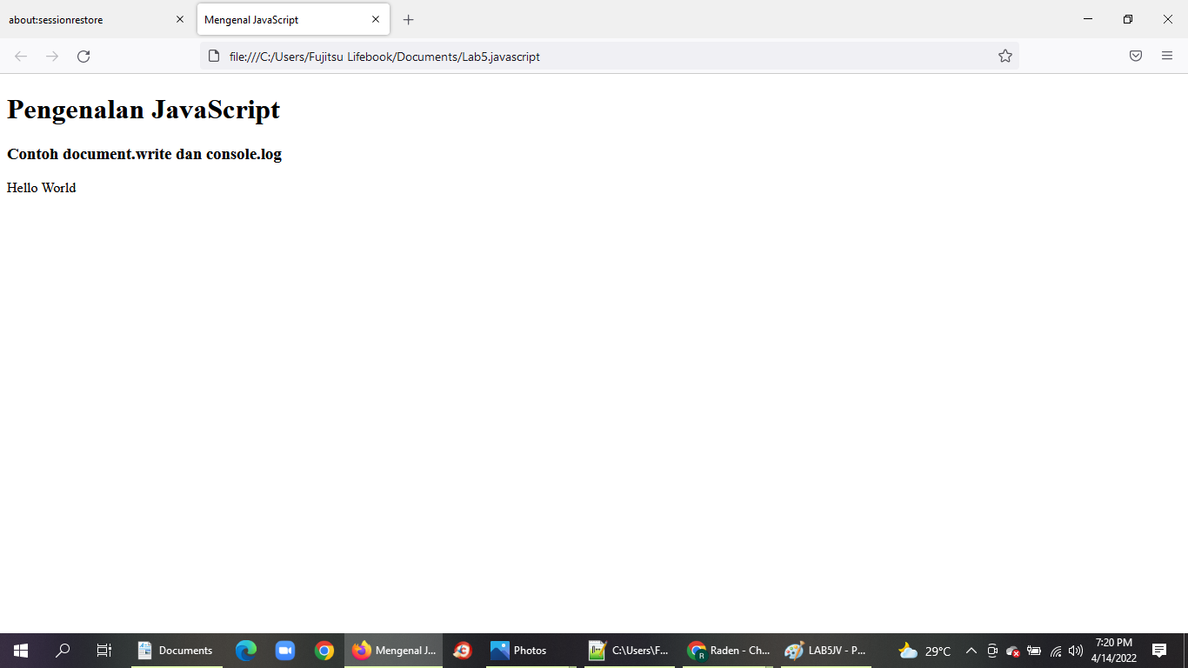Open the notification center icon

tap(1159, 651)
